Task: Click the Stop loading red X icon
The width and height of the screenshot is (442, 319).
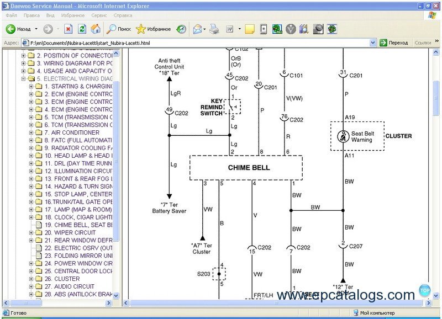Action: (68, 29)
